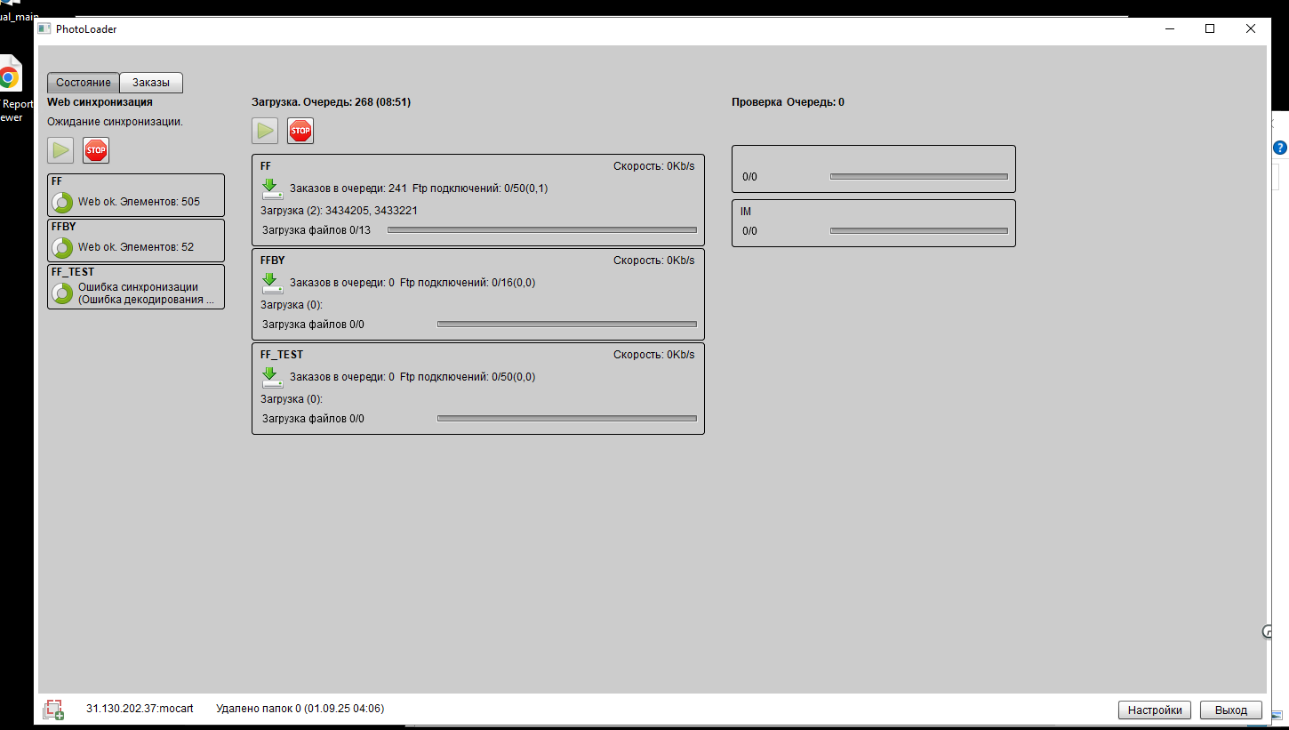Select 'Ошибка синхронизации' error text in FF_TEST
Image resolution: width=1289 pixels, height=730 pixels.
point(138,287)
